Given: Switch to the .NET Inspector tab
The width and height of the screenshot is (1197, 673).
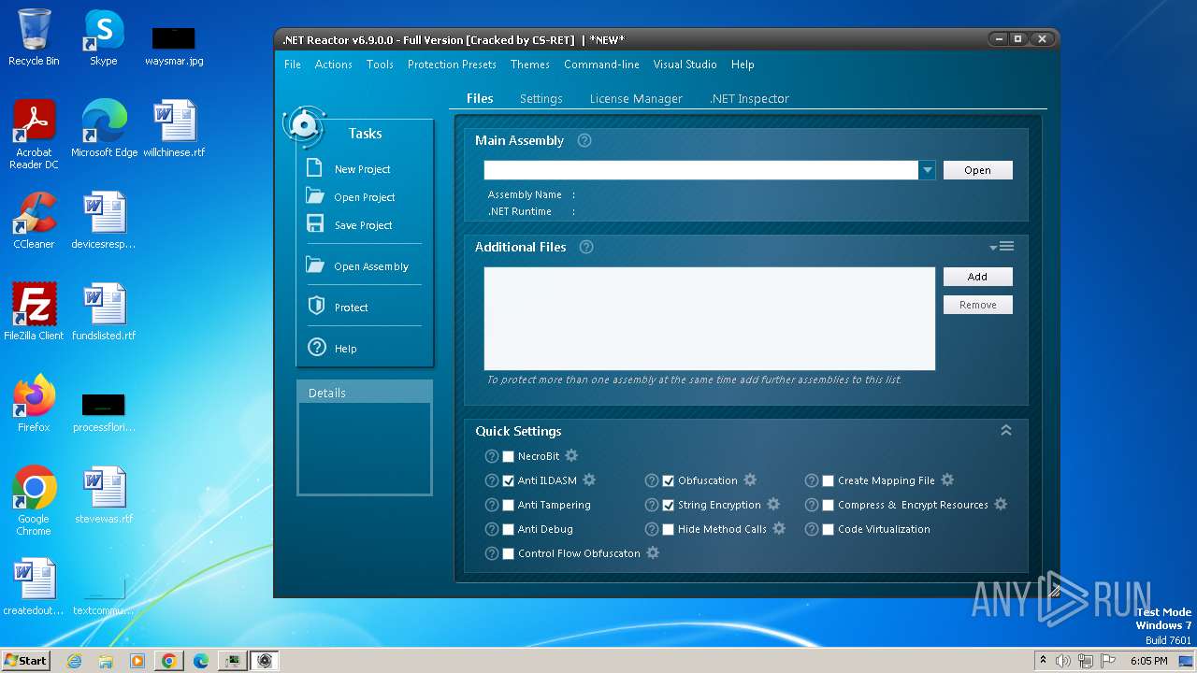Looking at the screenshot, I should pos(749,98).
